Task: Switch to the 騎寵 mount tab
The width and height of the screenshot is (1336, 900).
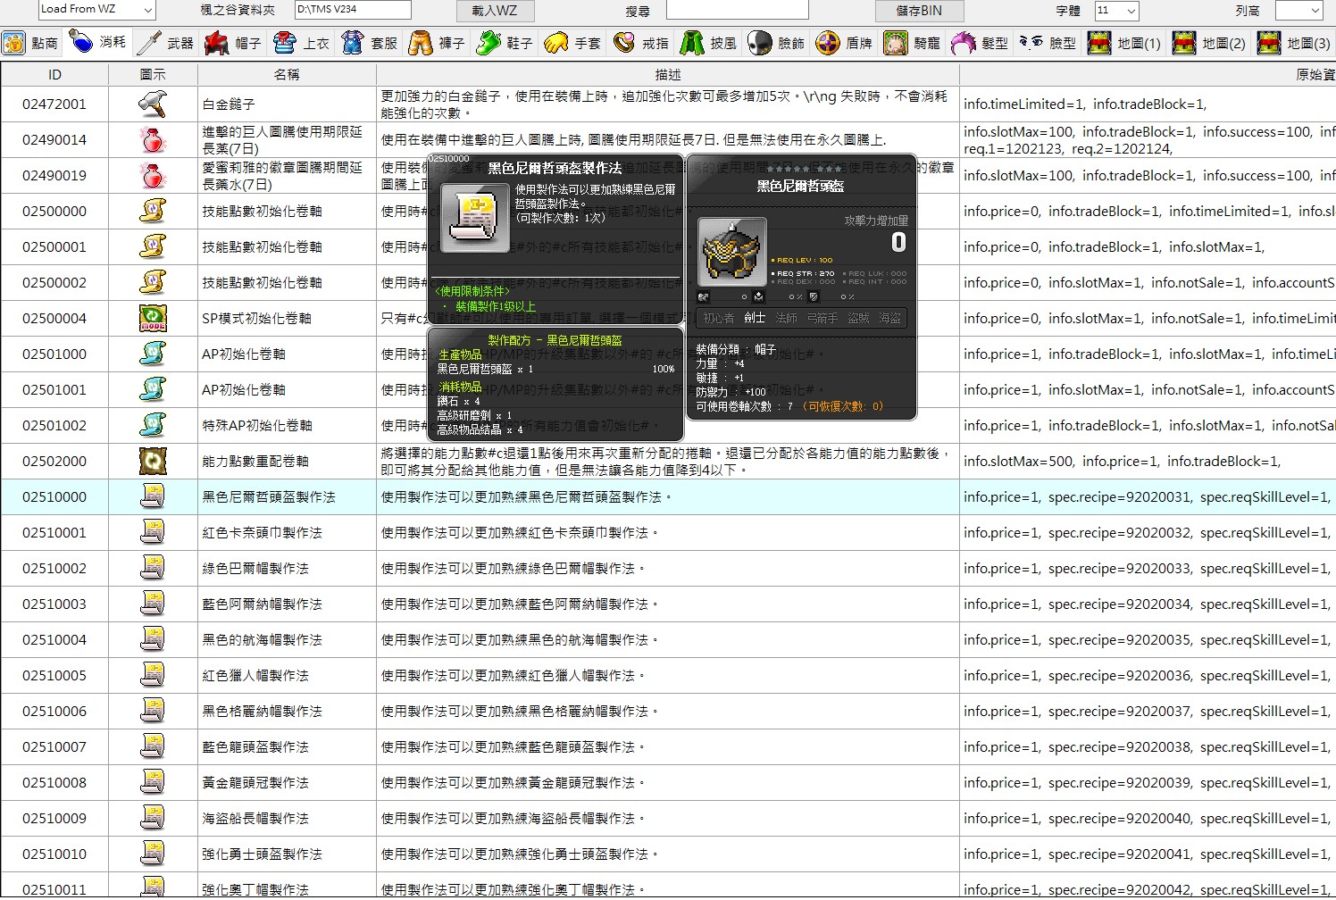Action: [x=912, y=43]
